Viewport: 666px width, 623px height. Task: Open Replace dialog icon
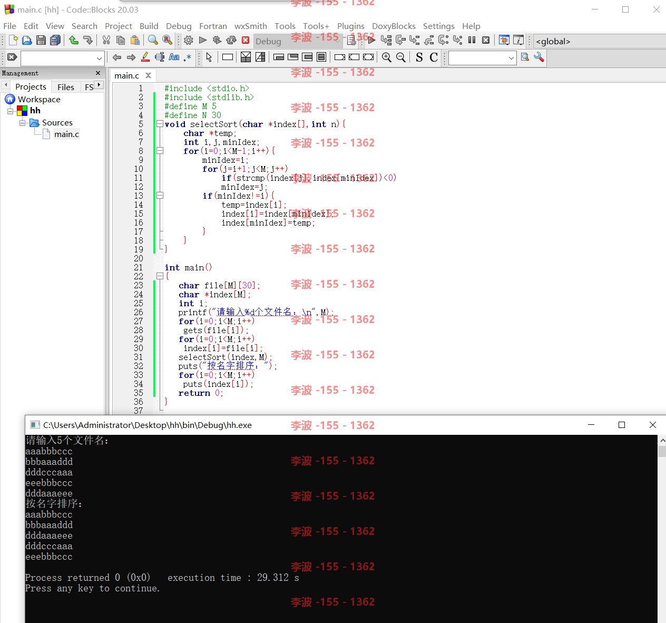(x=167, y=40)
